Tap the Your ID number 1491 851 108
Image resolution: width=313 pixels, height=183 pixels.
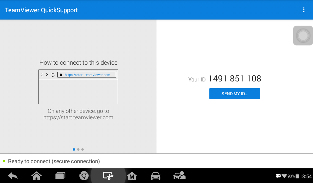click(x=234, y=79)
